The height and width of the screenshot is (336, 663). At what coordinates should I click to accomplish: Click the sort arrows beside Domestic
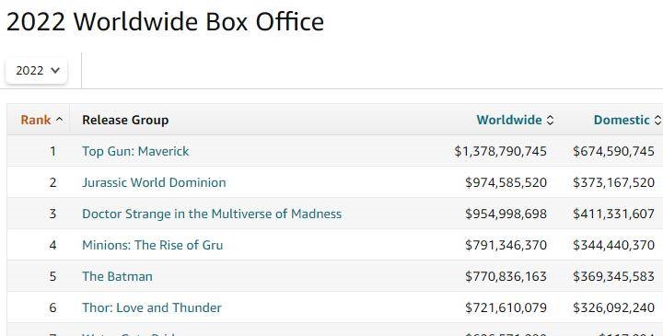click(657, 120)
